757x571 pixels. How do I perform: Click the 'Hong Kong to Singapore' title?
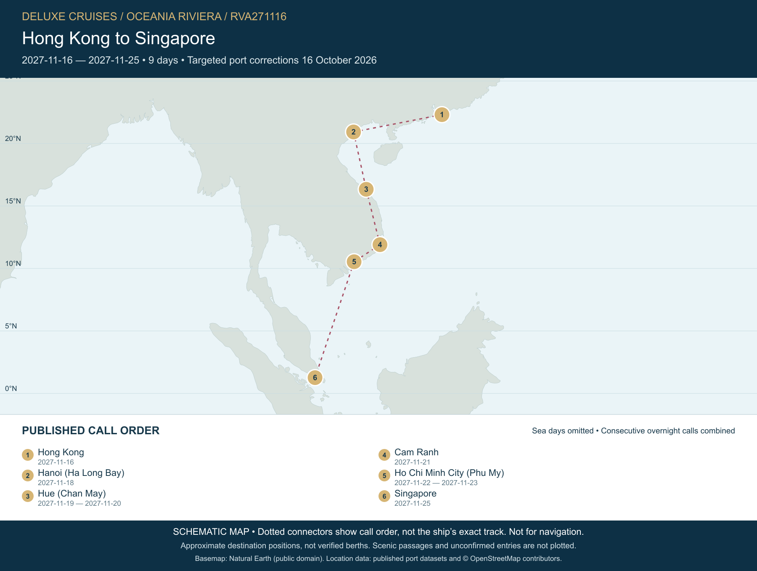tap(119, 38)
